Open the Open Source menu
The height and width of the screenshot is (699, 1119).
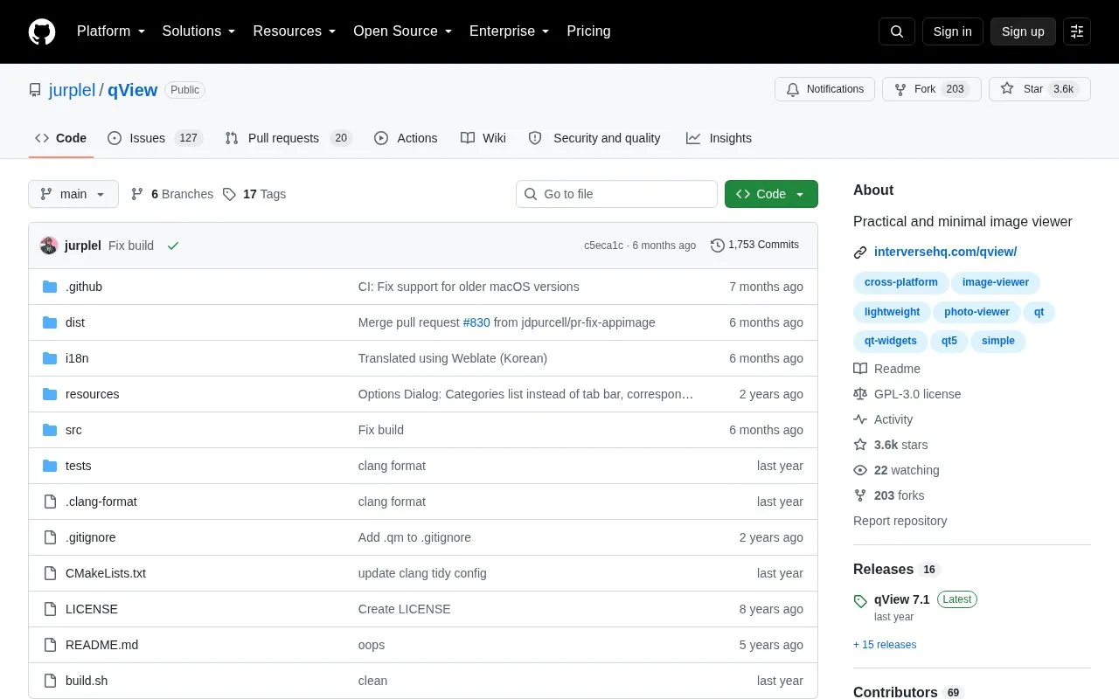(x=402, y=31)
